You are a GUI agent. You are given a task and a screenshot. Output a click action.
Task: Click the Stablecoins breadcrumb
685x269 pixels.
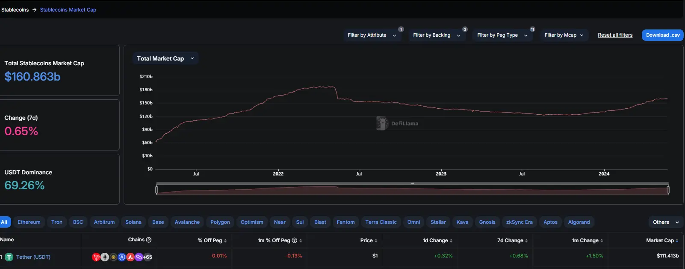point(15,10)
